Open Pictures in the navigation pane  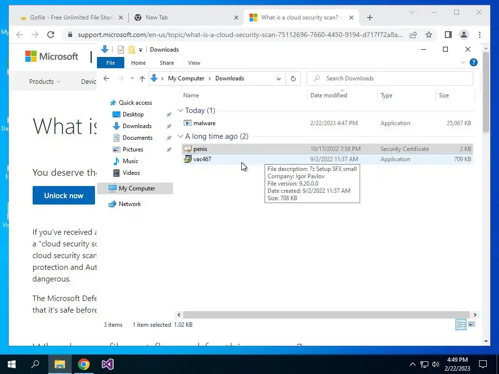point(133,150)
